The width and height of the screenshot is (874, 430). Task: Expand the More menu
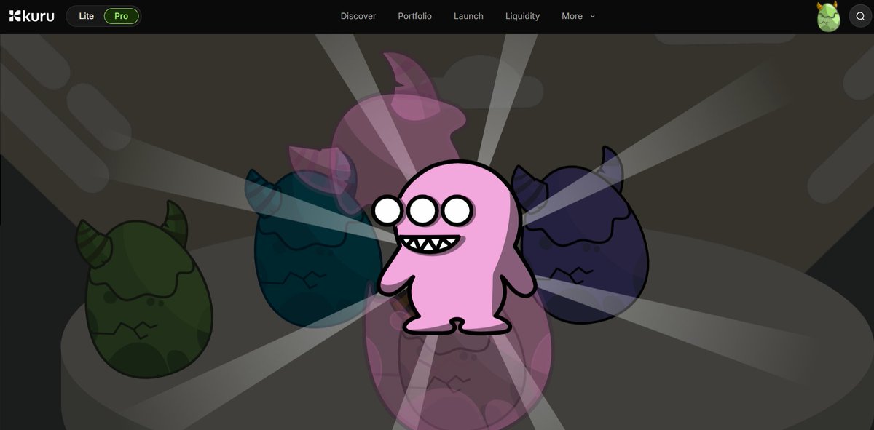tap(578, 16)
